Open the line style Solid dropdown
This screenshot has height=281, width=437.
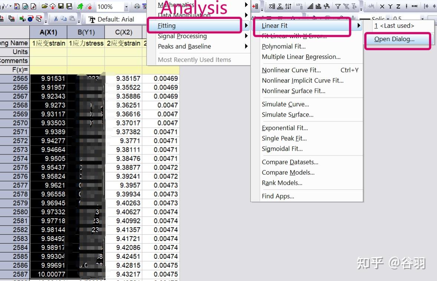[x=388, y=19]
